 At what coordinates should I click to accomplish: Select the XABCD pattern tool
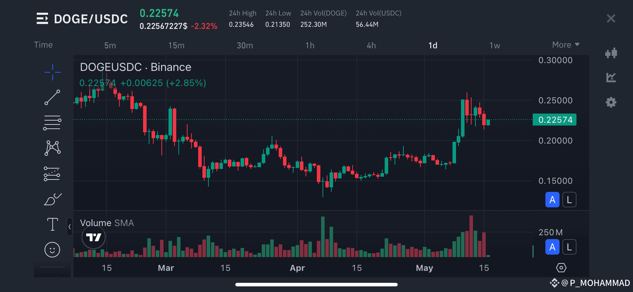(52, 148)
